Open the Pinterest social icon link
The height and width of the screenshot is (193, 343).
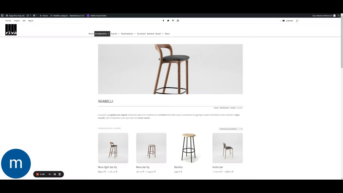pyautogui.click(x=173, y=21)
